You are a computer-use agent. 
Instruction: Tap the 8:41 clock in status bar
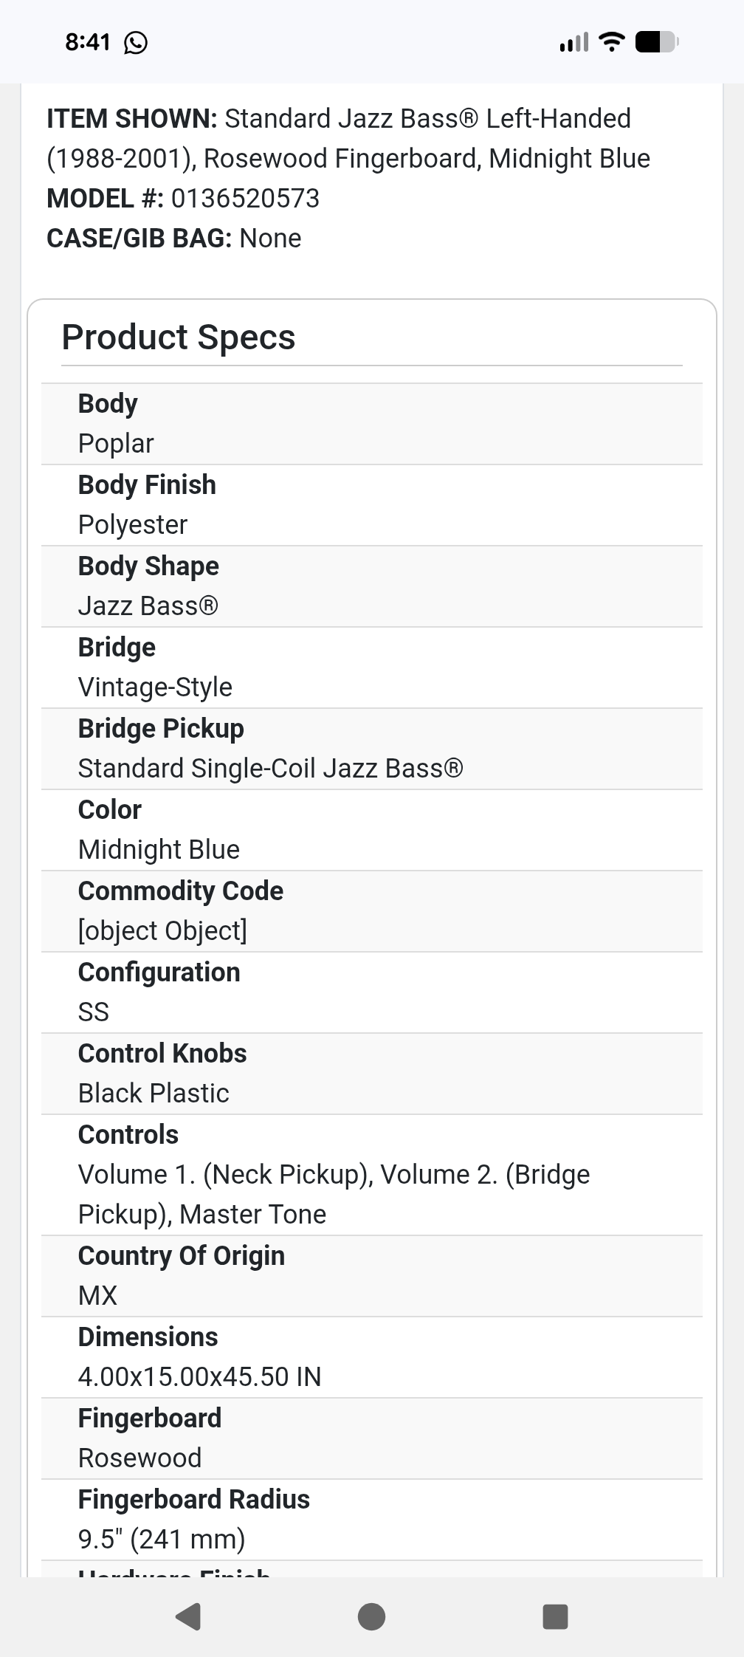pos(87,42)
